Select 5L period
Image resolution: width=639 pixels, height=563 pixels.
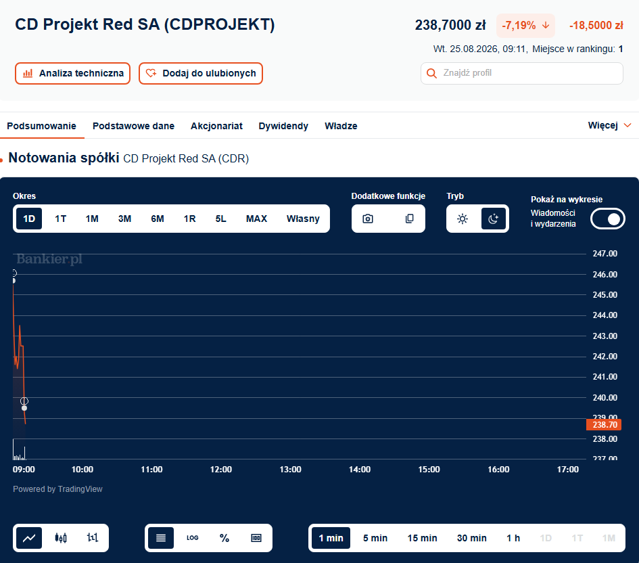pyautogui.click(x=221, y=219)
